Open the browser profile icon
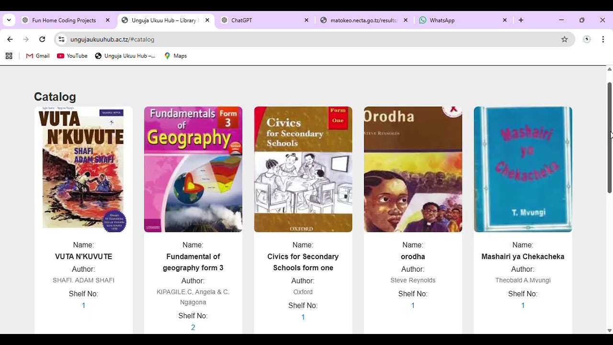 click(x=587, y=39)
